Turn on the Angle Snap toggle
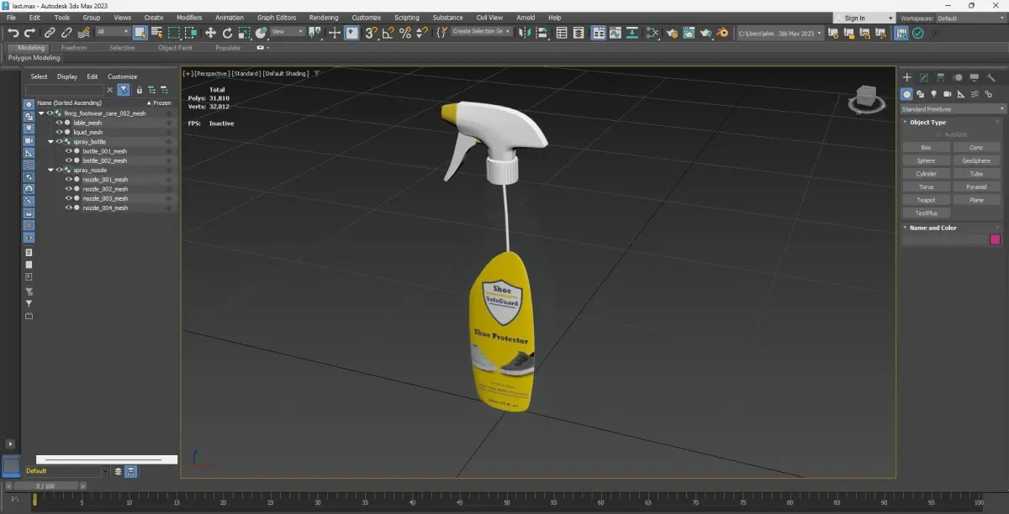 (x=388, y=33)
